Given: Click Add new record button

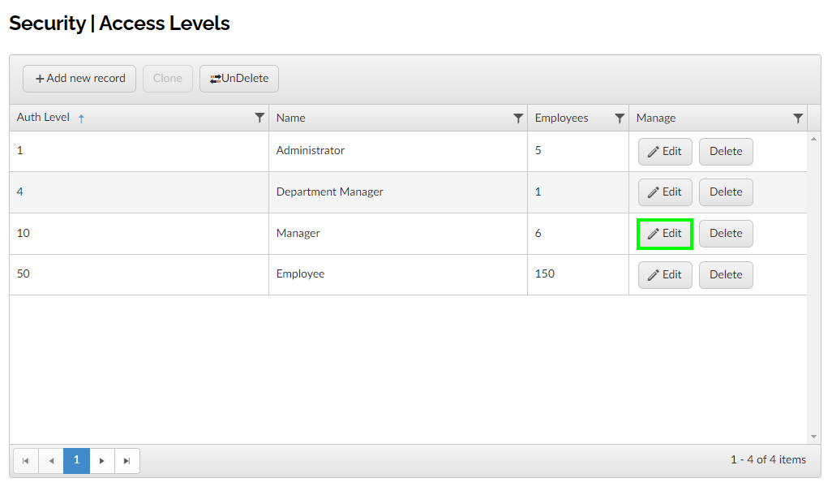Looking at the screenshot, I should [79, 79].
